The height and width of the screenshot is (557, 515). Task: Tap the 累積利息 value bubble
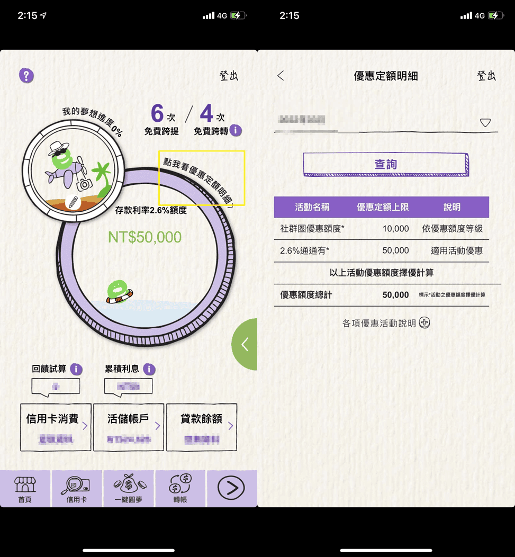tap(129, 387)
